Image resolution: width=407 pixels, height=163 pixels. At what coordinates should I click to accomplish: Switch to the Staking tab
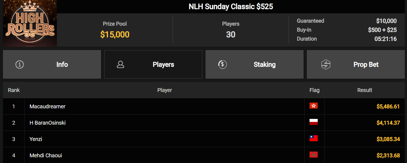(x=255, y=64)
